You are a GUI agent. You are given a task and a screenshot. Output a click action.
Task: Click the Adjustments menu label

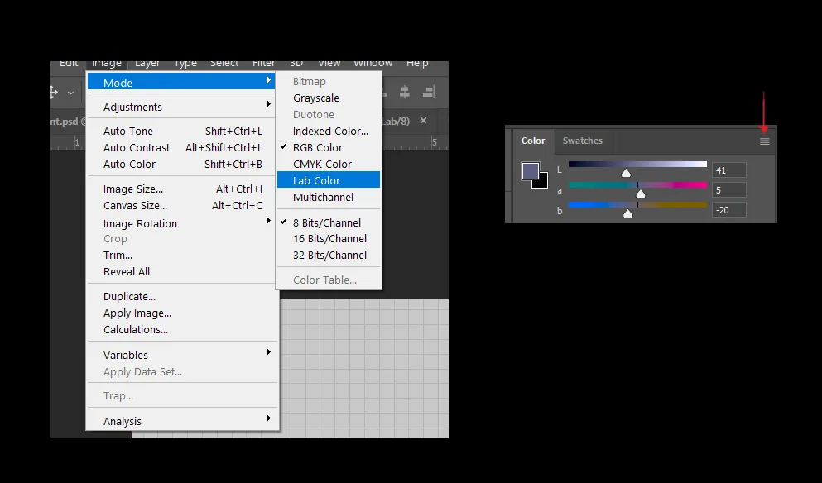[132, 107]
